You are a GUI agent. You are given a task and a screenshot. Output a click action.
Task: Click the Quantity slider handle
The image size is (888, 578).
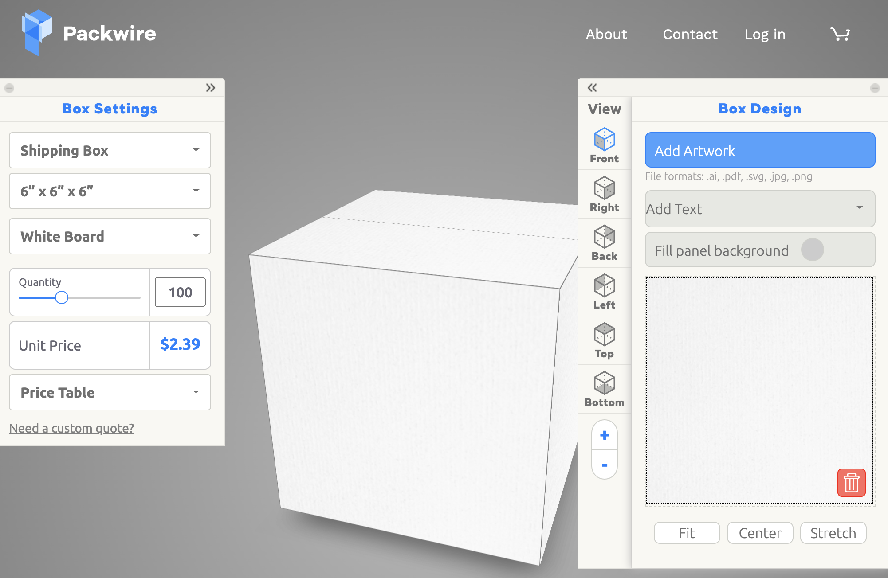click(62, 297)
